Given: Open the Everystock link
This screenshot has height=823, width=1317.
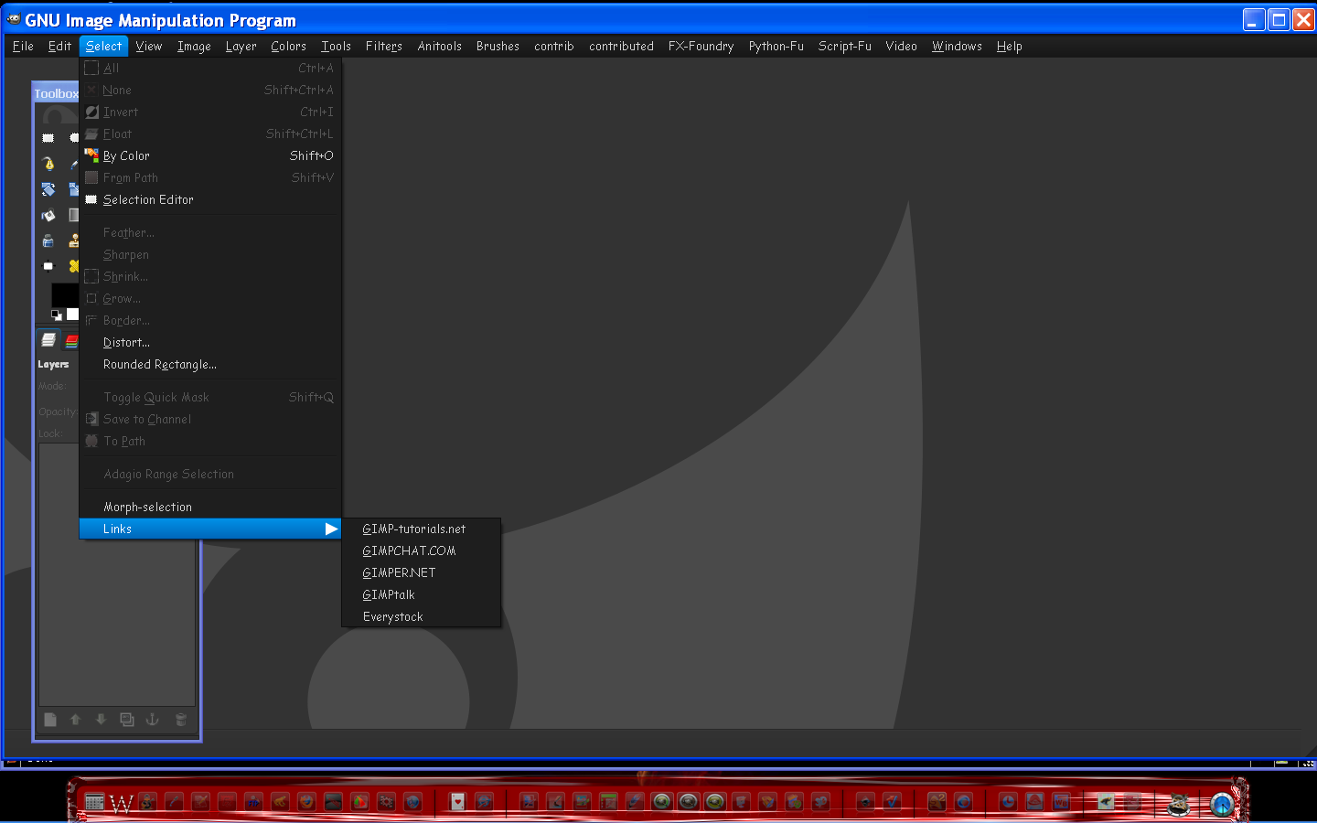Looking at the screenshot, I should 422,616.
